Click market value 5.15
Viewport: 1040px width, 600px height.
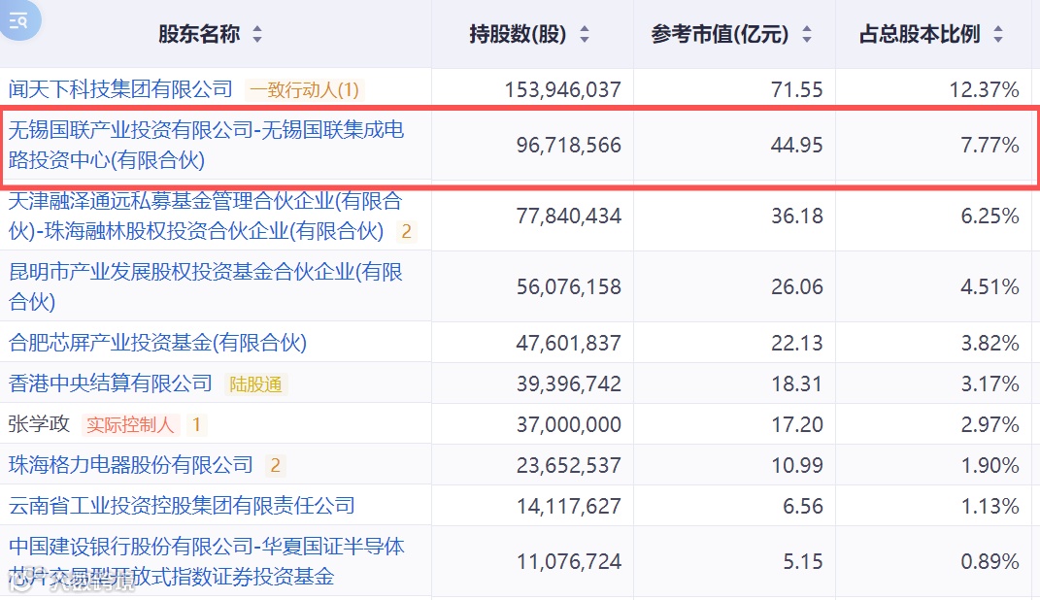coord(802,561)
